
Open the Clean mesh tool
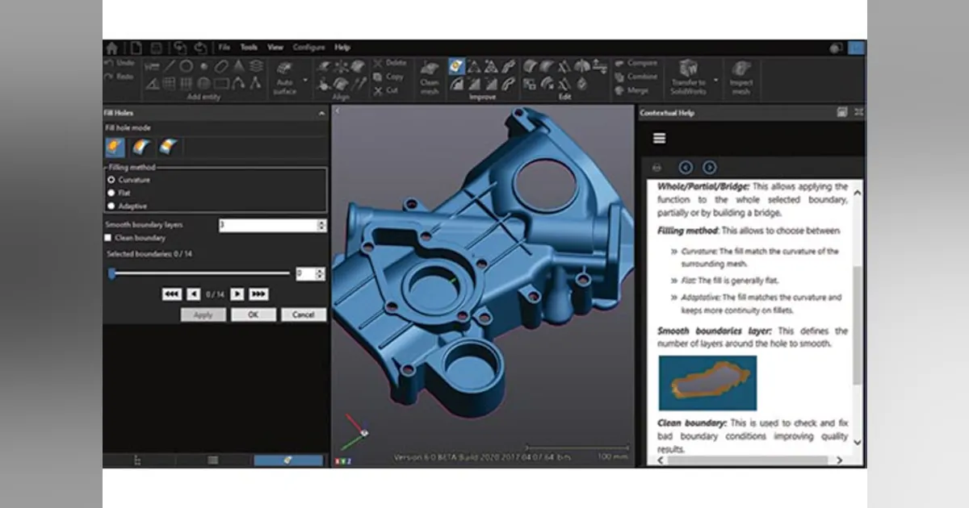point(430,78)
